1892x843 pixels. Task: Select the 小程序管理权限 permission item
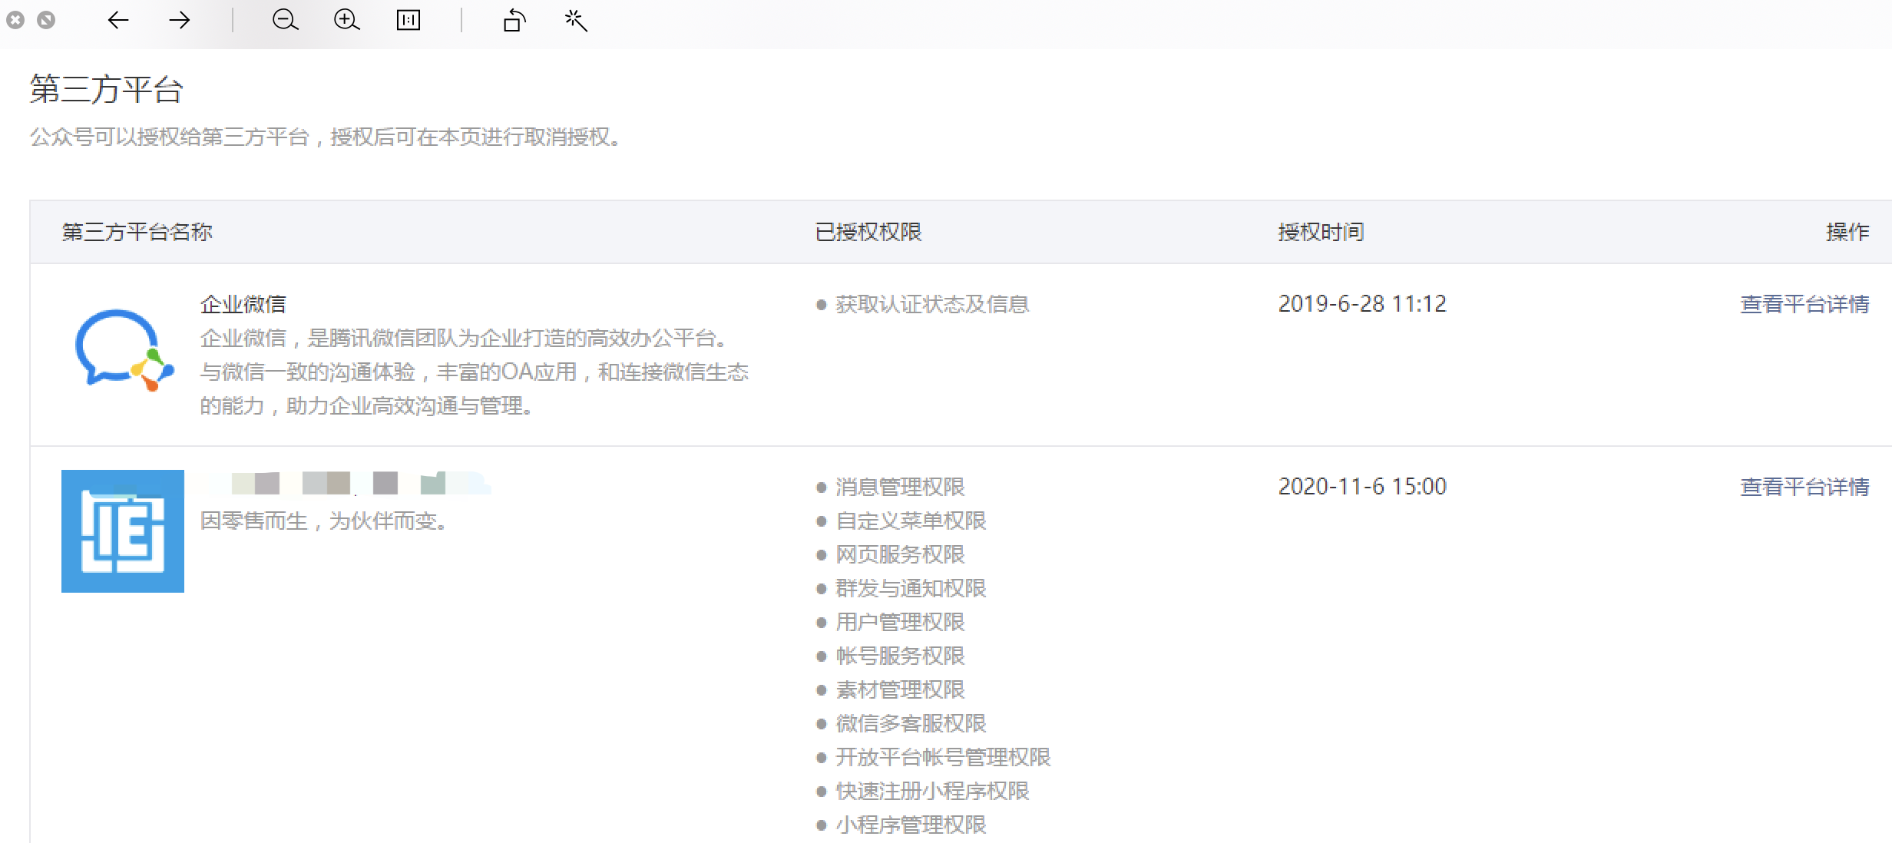coord(910,825)
